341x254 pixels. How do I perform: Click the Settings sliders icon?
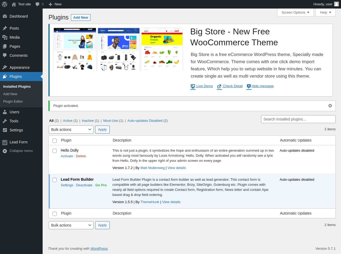(5, 130)
